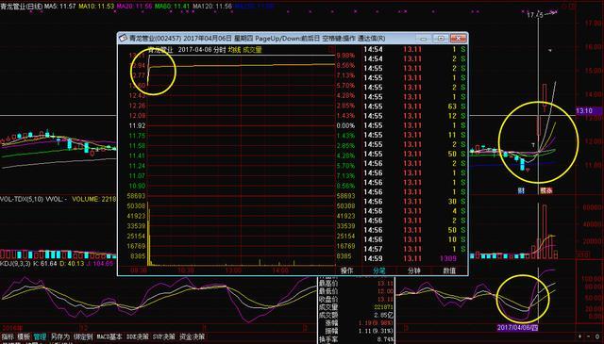Click the plus zoom icon at bottom right
This screenshot has height=344, width=604.
click(x=580, y=336)
